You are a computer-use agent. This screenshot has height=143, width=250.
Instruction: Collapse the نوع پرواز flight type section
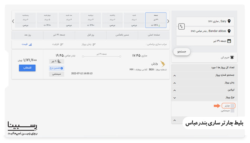click(x=204, y=97)
